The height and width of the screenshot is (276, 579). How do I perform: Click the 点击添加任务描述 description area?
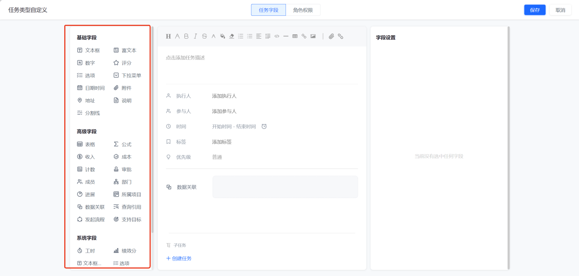point(185,58)
